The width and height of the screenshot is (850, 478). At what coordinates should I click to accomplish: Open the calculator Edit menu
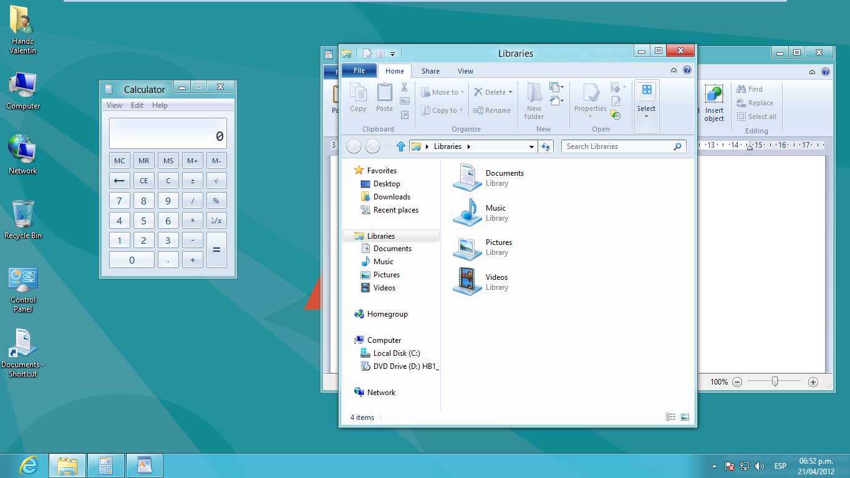(137, 105)
